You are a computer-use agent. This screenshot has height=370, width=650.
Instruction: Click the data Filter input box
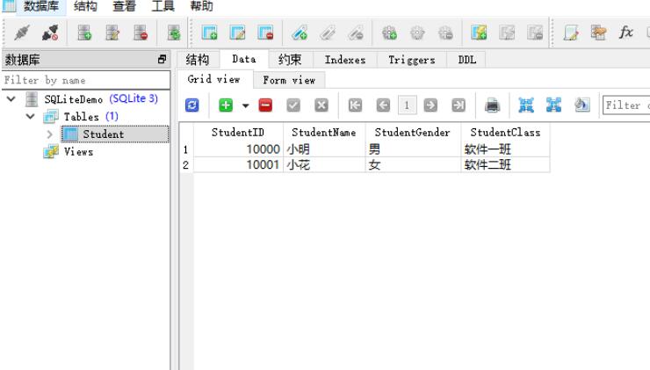(x=626, y=105)
